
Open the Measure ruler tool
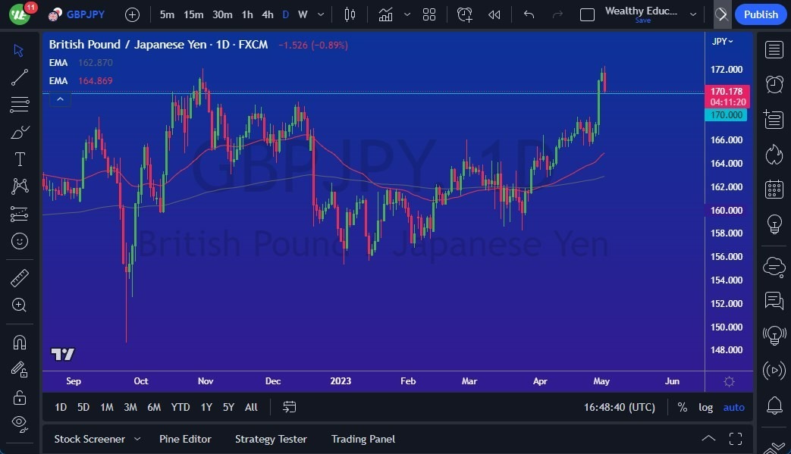coord(19,277)
